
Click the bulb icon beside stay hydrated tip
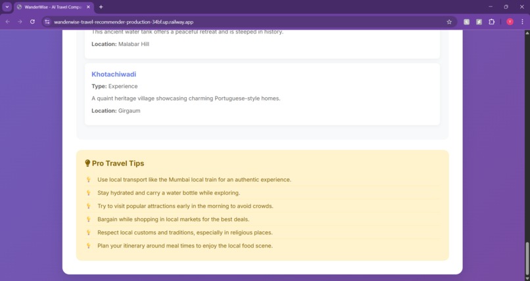click(89, 193)
